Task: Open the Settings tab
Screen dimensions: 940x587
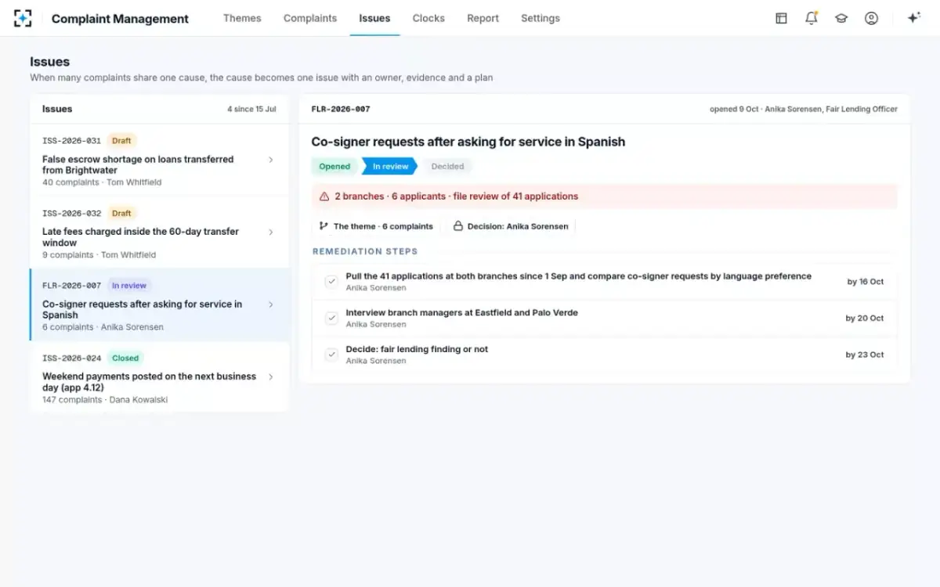Action: (x=540, y=18)
